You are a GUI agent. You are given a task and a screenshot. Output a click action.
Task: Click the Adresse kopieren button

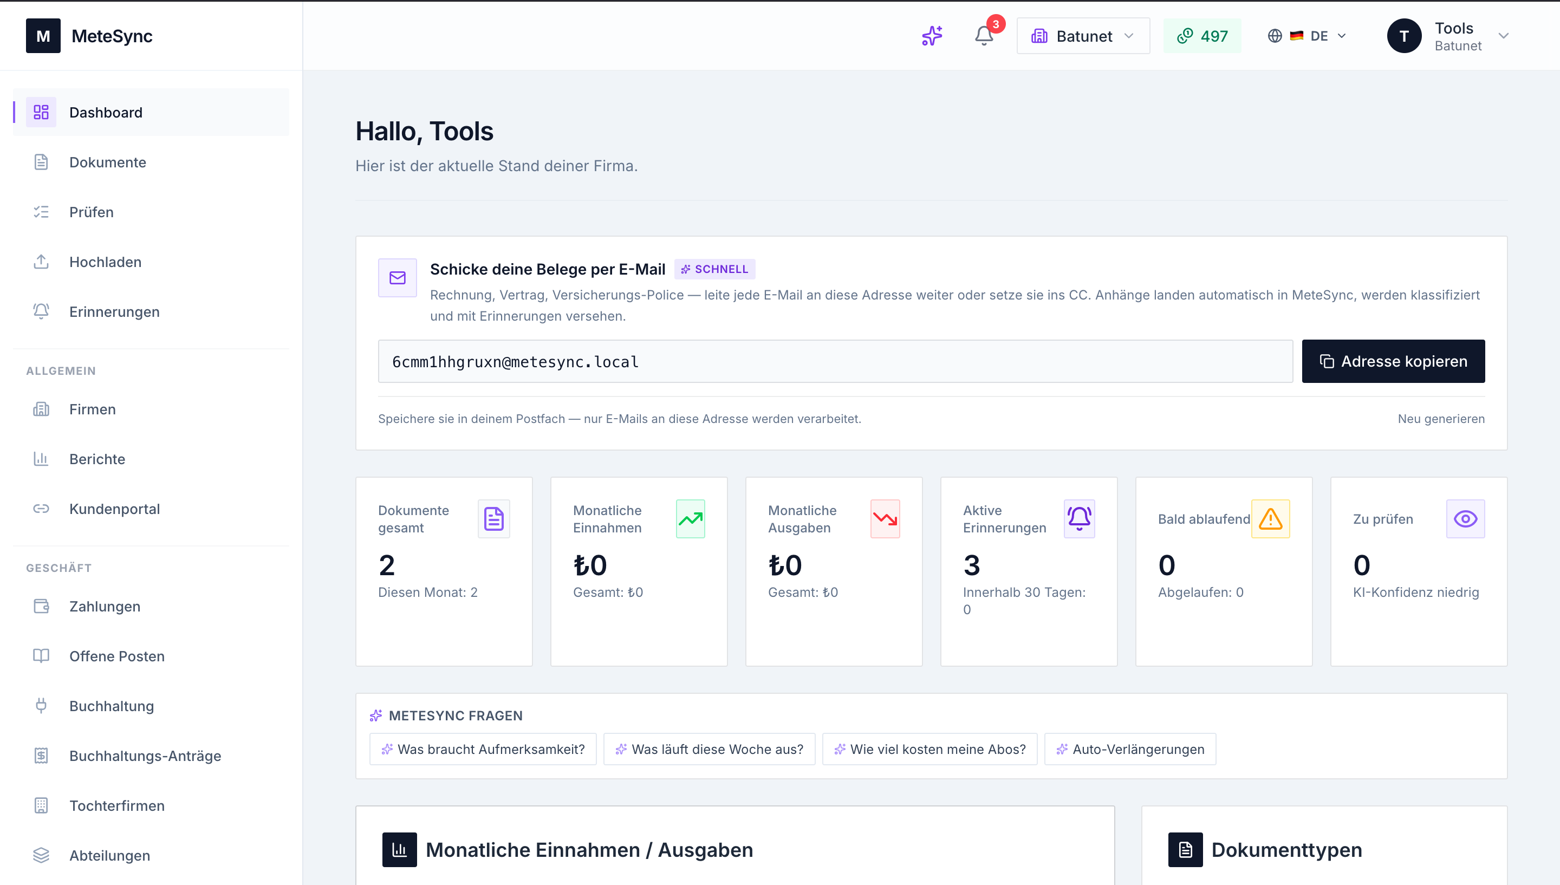[1393, 361]
